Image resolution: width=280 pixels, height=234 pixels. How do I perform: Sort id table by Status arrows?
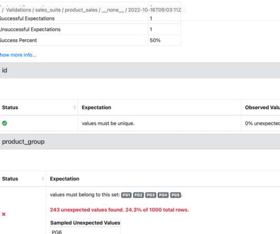(x=74, y=107)
